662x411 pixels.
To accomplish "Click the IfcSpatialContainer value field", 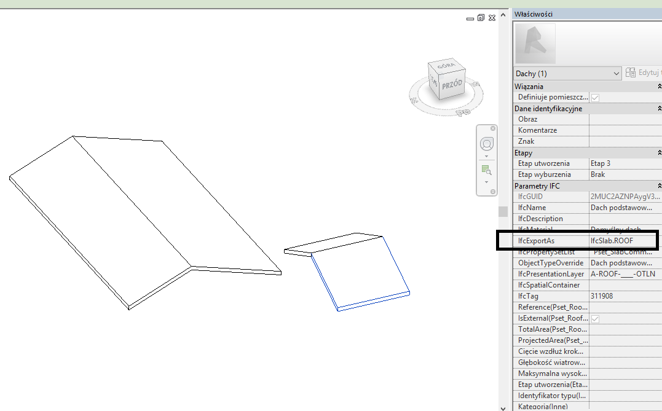I will (x=625, y=285).
